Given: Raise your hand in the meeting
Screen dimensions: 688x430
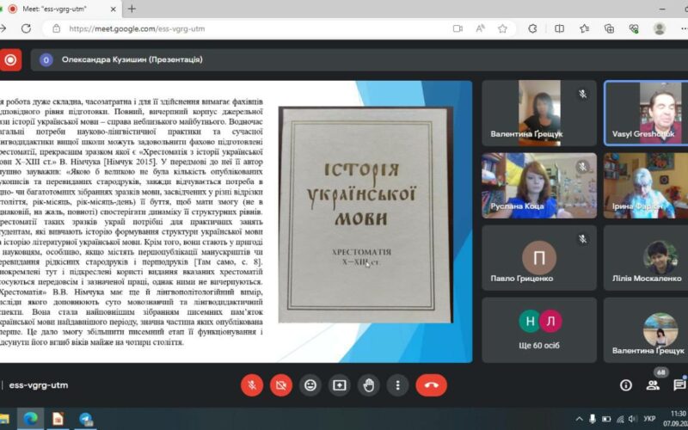Looking at the screenshot, I should click(x=369, y=385).
